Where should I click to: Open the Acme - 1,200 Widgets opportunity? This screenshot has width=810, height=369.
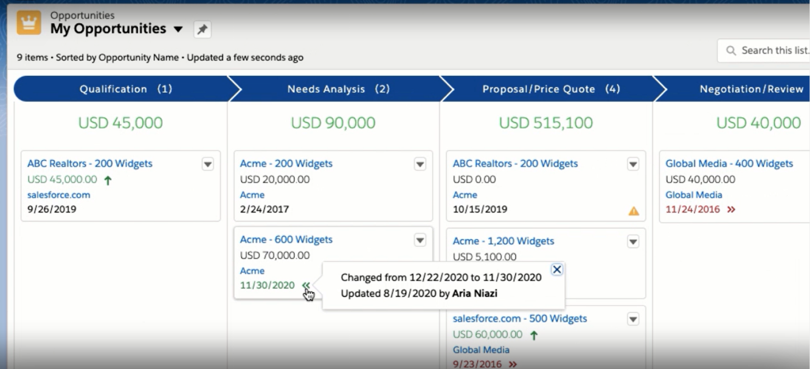tap(504, 241)
